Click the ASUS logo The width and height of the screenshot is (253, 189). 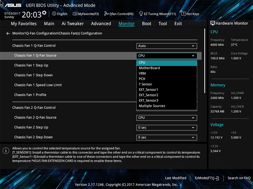(13, 5)
